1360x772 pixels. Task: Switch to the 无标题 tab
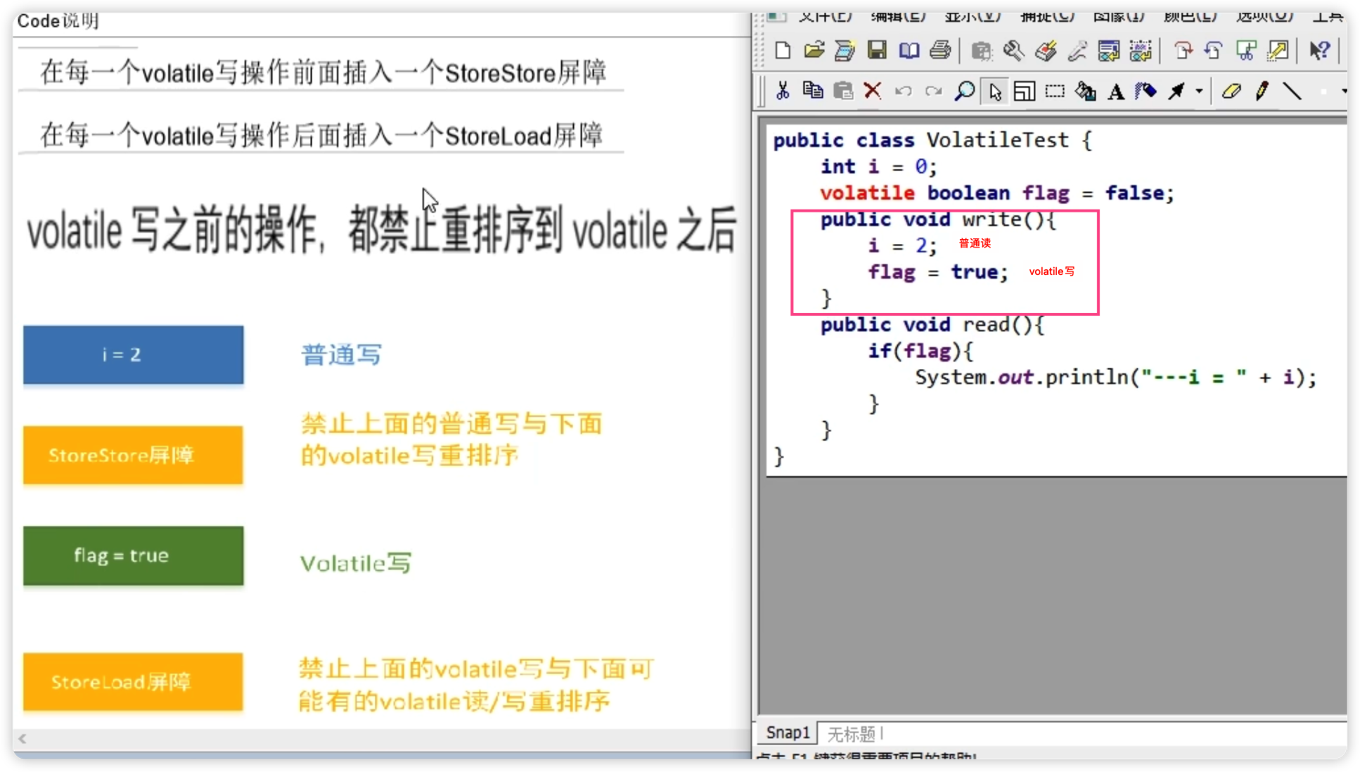pyautogui.click(x=852, y=733)
